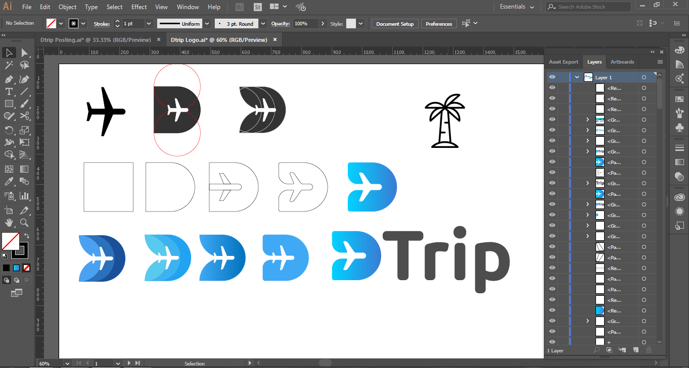
Task: Open the Effect menu
Action: [139, 7]
